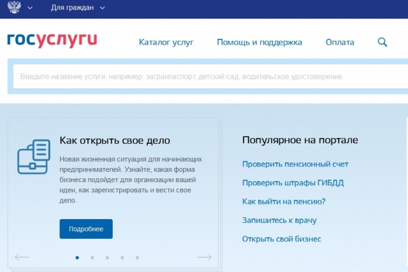Select the third carousel dot
The height and width of the screenshot is (272, 408).
click(107, 258)
